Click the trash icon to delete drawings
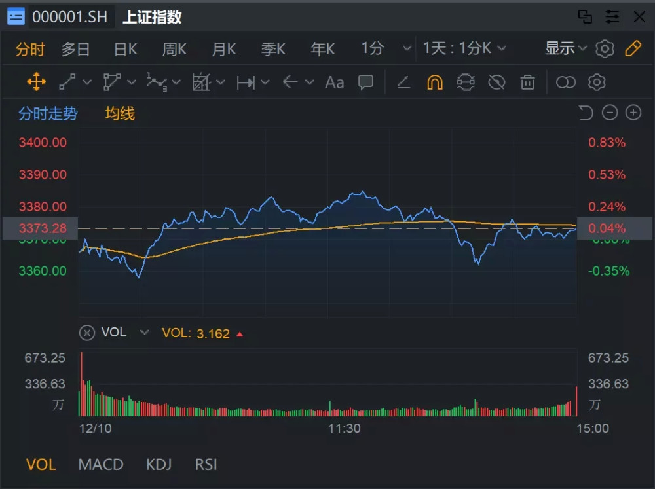Screen dimensions: 655x489 point(527,82)
